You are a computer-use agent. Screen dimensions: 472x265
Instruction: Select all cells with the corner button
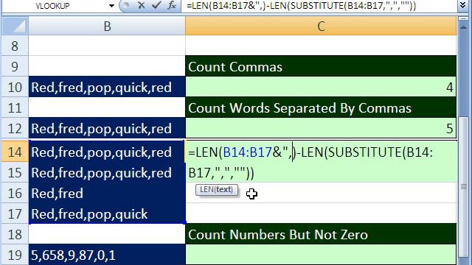pos(15,26)
